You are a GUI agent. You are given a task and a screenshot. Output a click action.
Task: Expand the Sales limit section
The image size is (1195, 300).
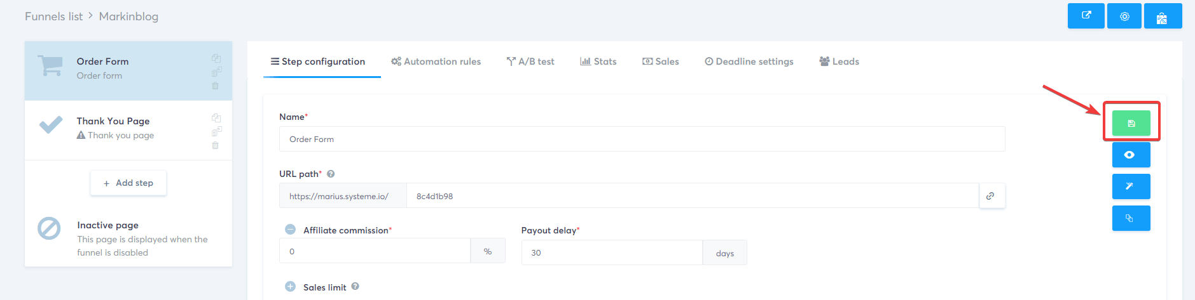point(290,287)
